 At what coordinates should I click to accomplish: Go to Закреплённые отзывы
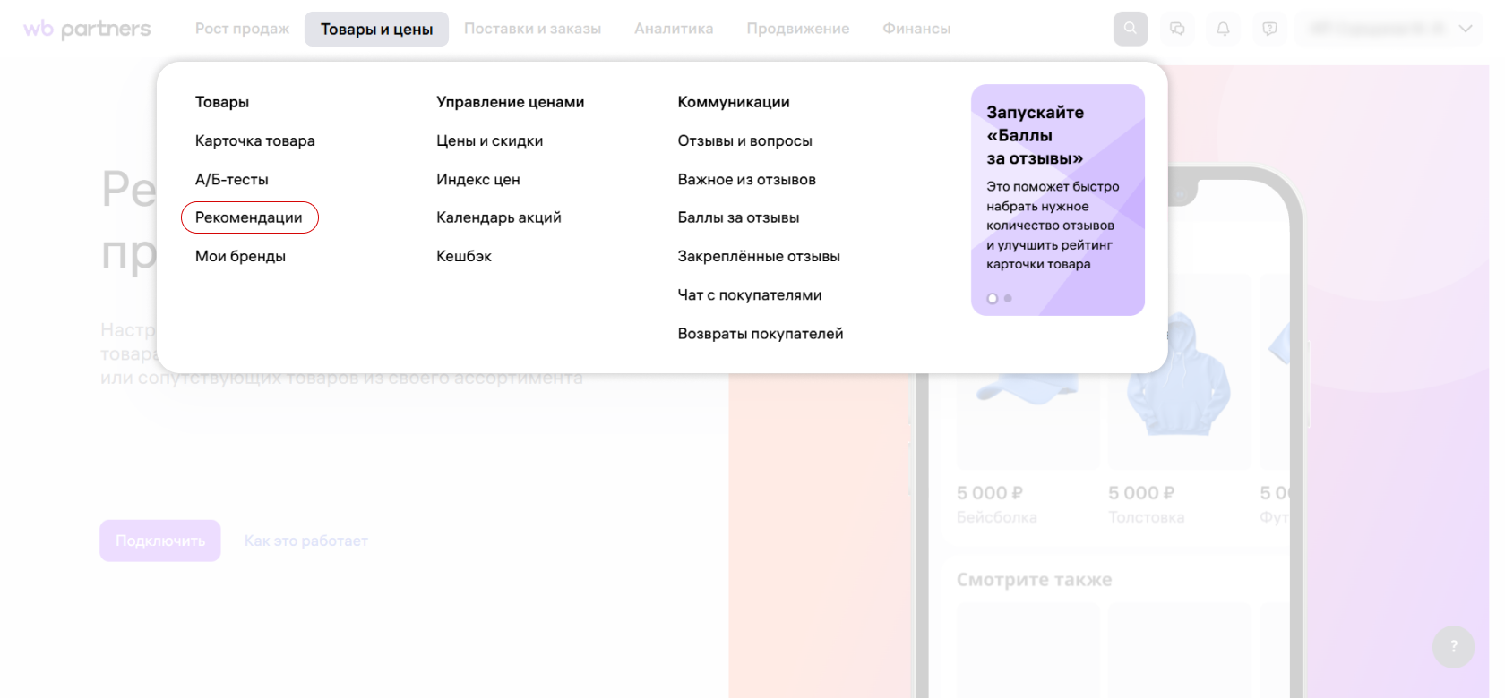click(759, 256)
